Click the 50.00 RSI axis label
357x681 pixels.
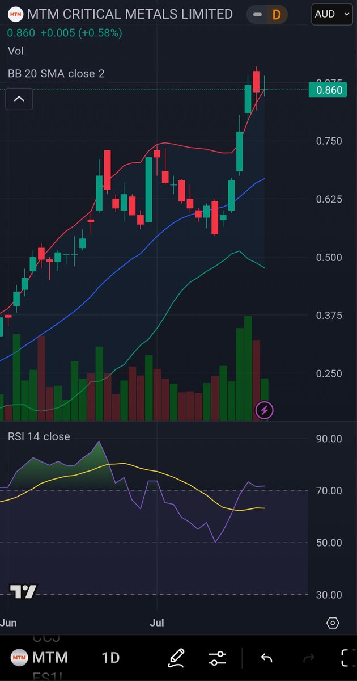click(x=329, y=543)
